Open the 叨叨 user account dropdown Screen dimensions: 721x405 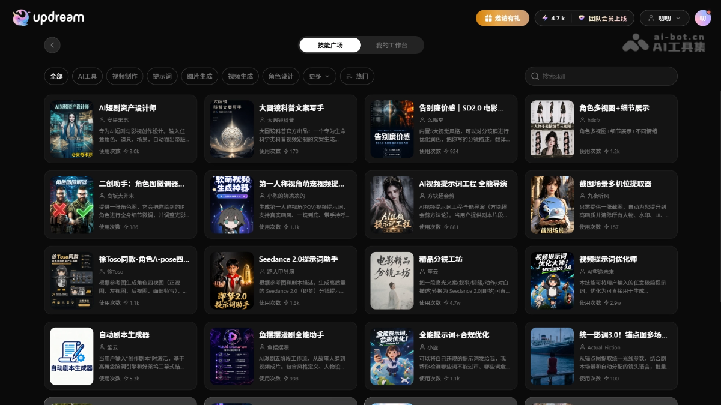click(x=664, y=18)
